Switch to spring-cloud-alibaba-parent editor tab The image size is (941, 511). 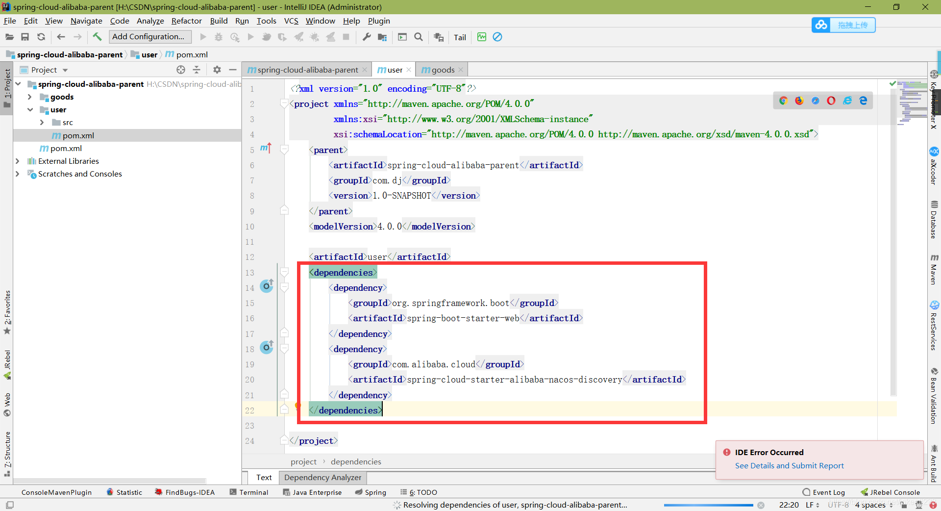(307, 70)
